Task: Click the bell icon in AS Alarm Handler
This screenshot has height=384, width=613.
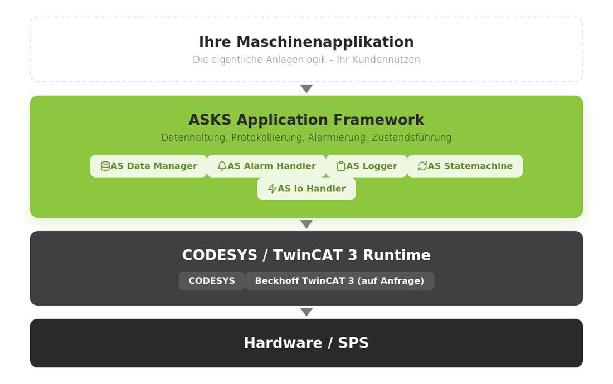Action: 222,166
